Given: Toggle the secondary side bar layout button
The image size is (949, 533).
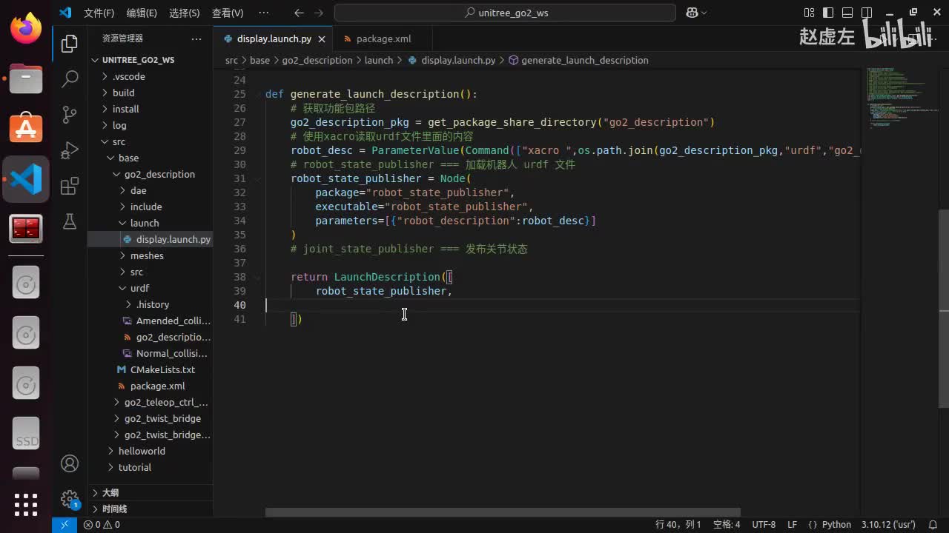Looking at the screenshot, I should [x=864, y=13].
